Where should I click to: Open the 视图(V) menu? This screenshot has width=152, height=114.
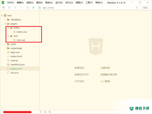pyautogui.click(x=79, y=3)
